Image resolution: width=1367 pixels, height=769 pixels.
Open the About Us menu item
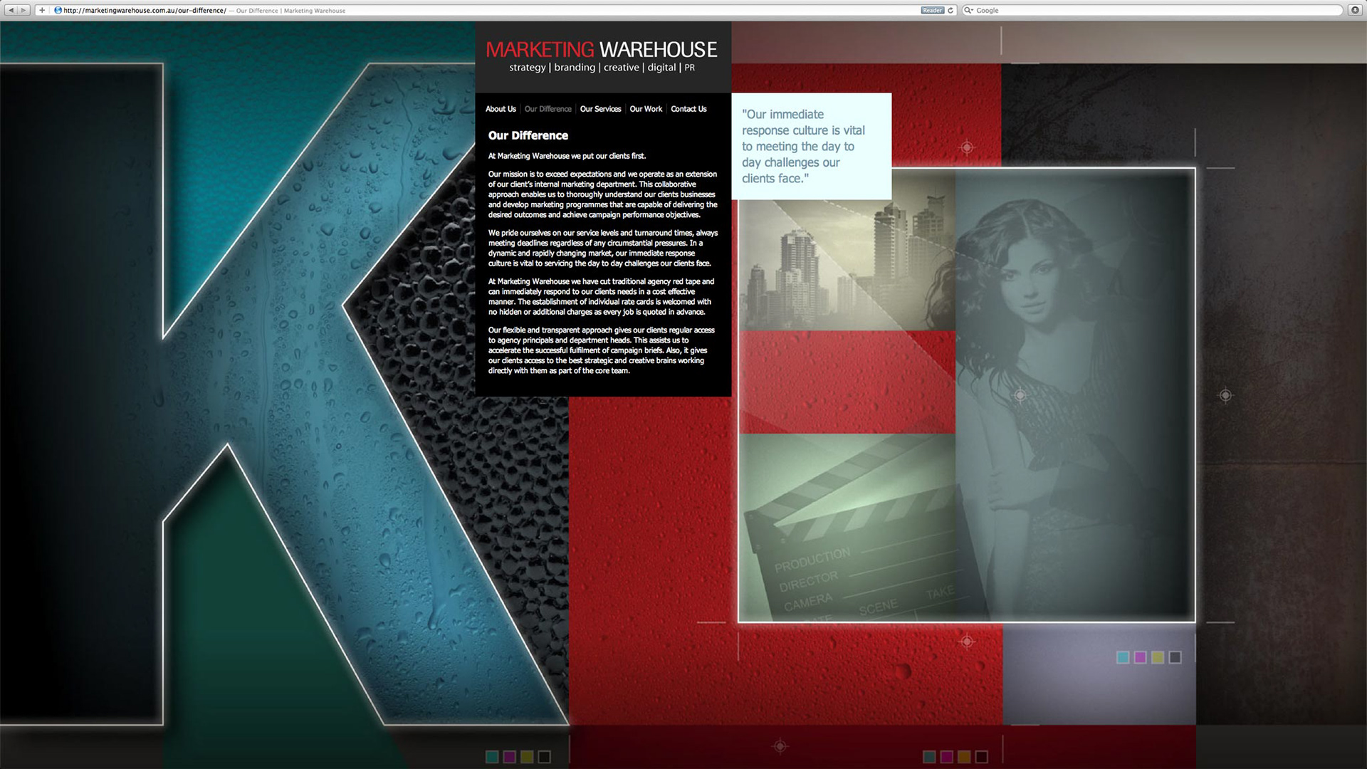pyautogui.click(x=501, y=109)
